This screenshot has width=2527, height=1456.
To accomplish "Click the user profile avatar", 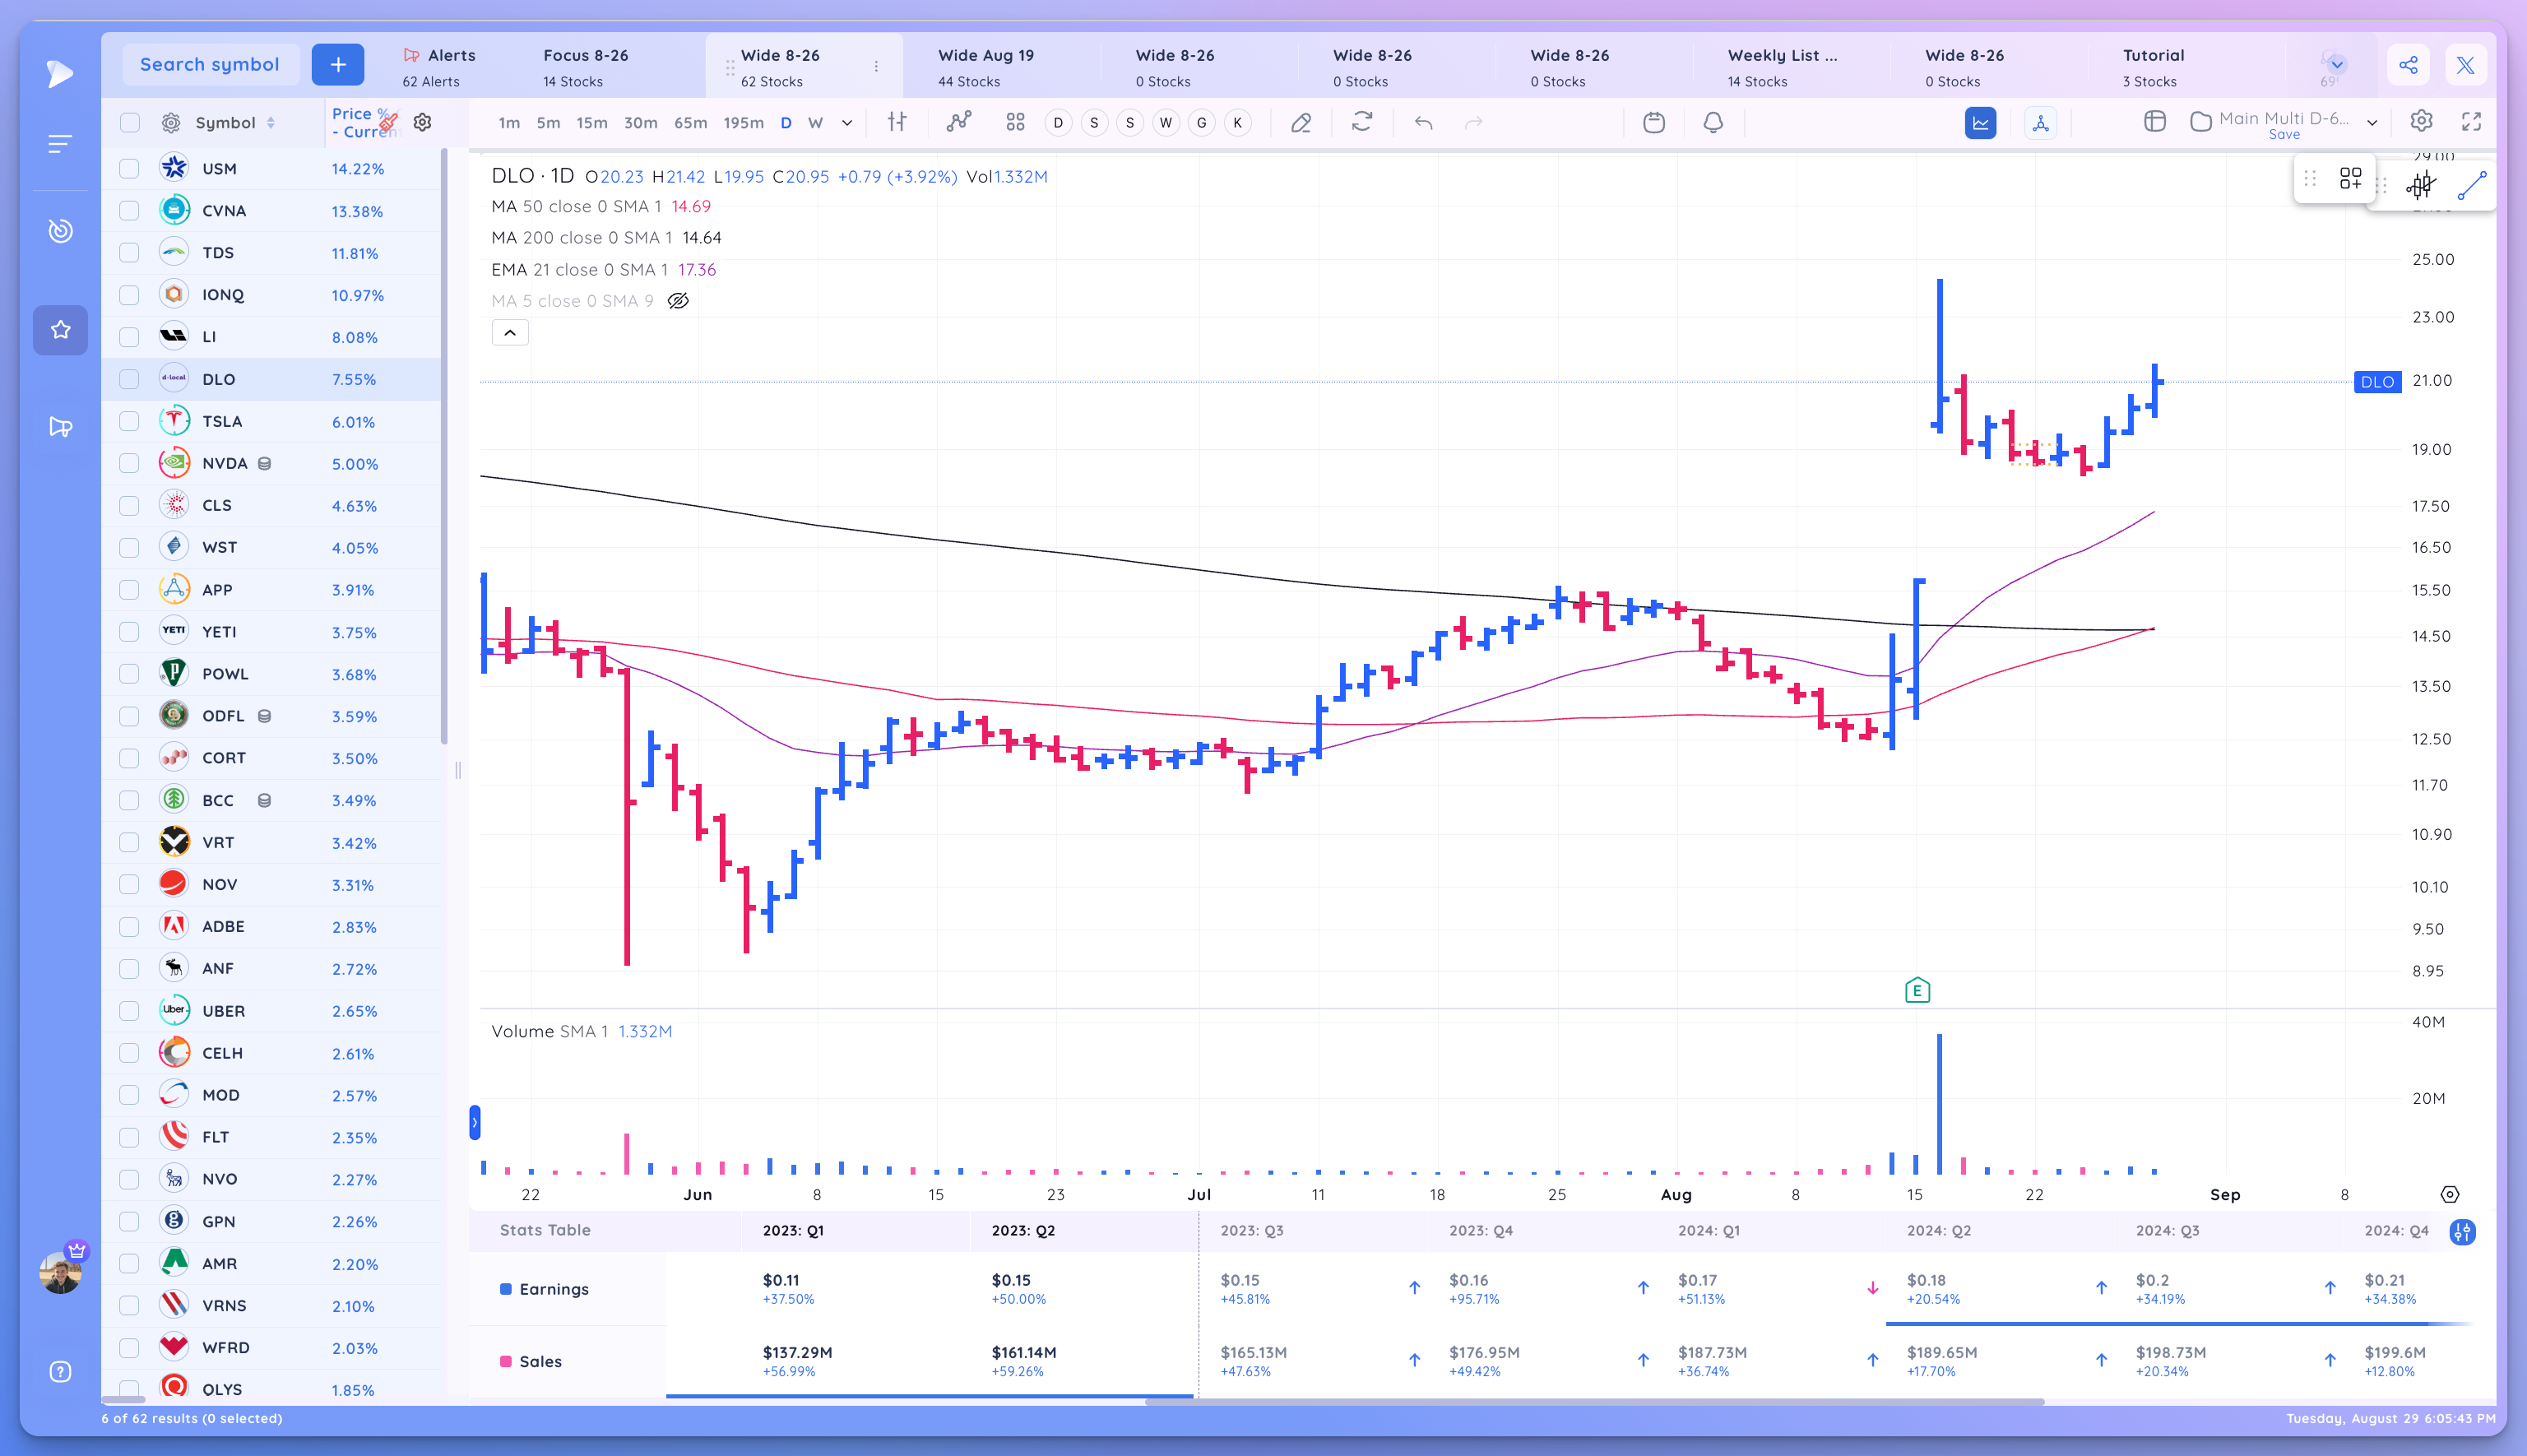I will click(60, 1272).
